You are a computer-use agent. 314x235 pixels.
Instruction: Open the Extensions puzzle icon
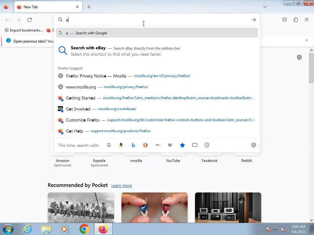pos(296,20)
